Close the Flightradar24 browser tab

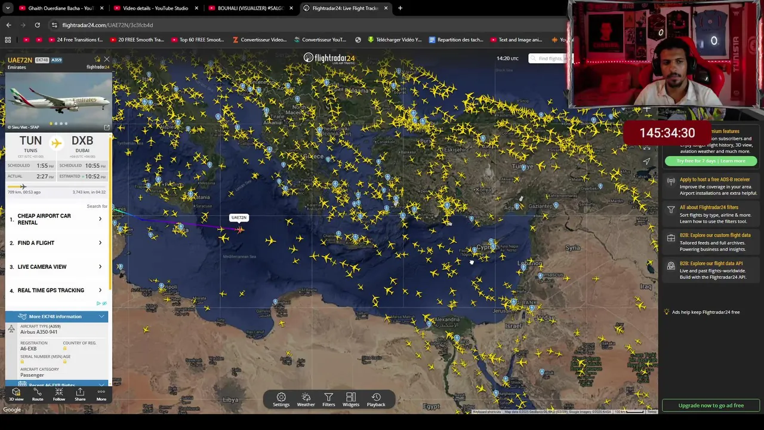(386, 8)
